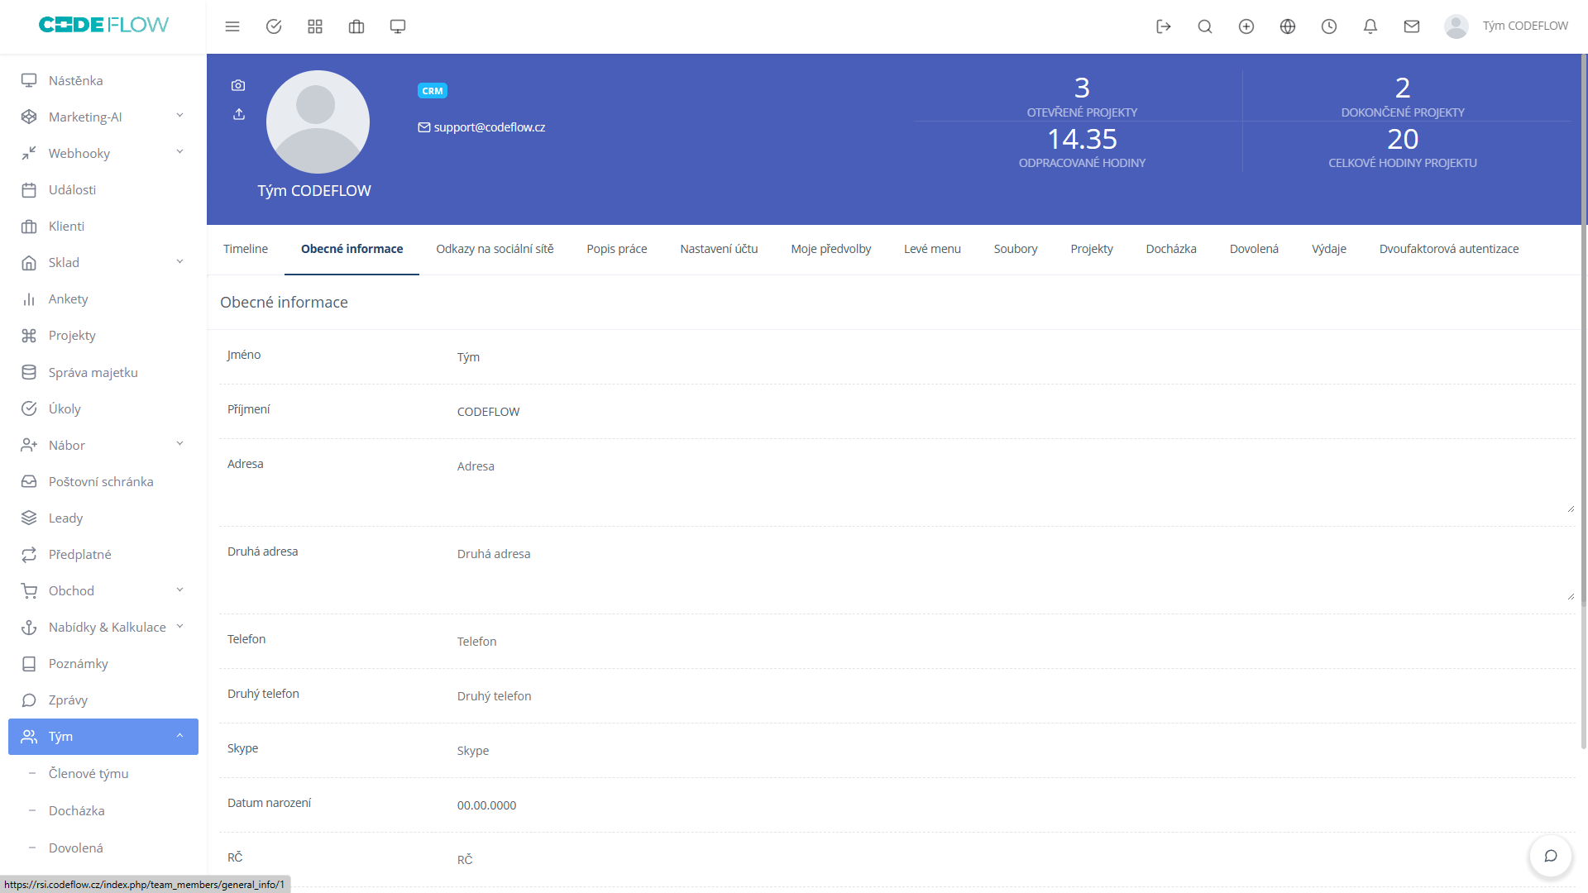This screenshot has width=1588, height=893.
Task: Expand the Sklad sidebar menu
Action: tap(103, 262)
